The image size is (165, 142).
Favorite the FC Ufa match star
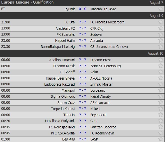[x=161, y=22]
